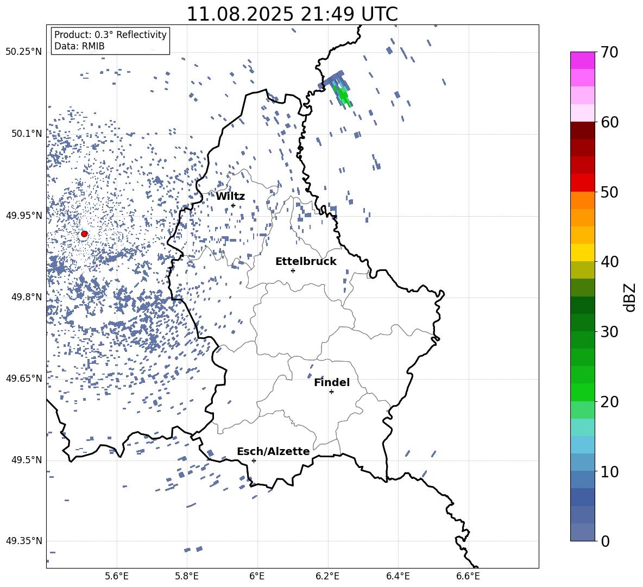Click the 49.5°N latitude tick label
The image size is (643, 587).
(x=27, y=460)
